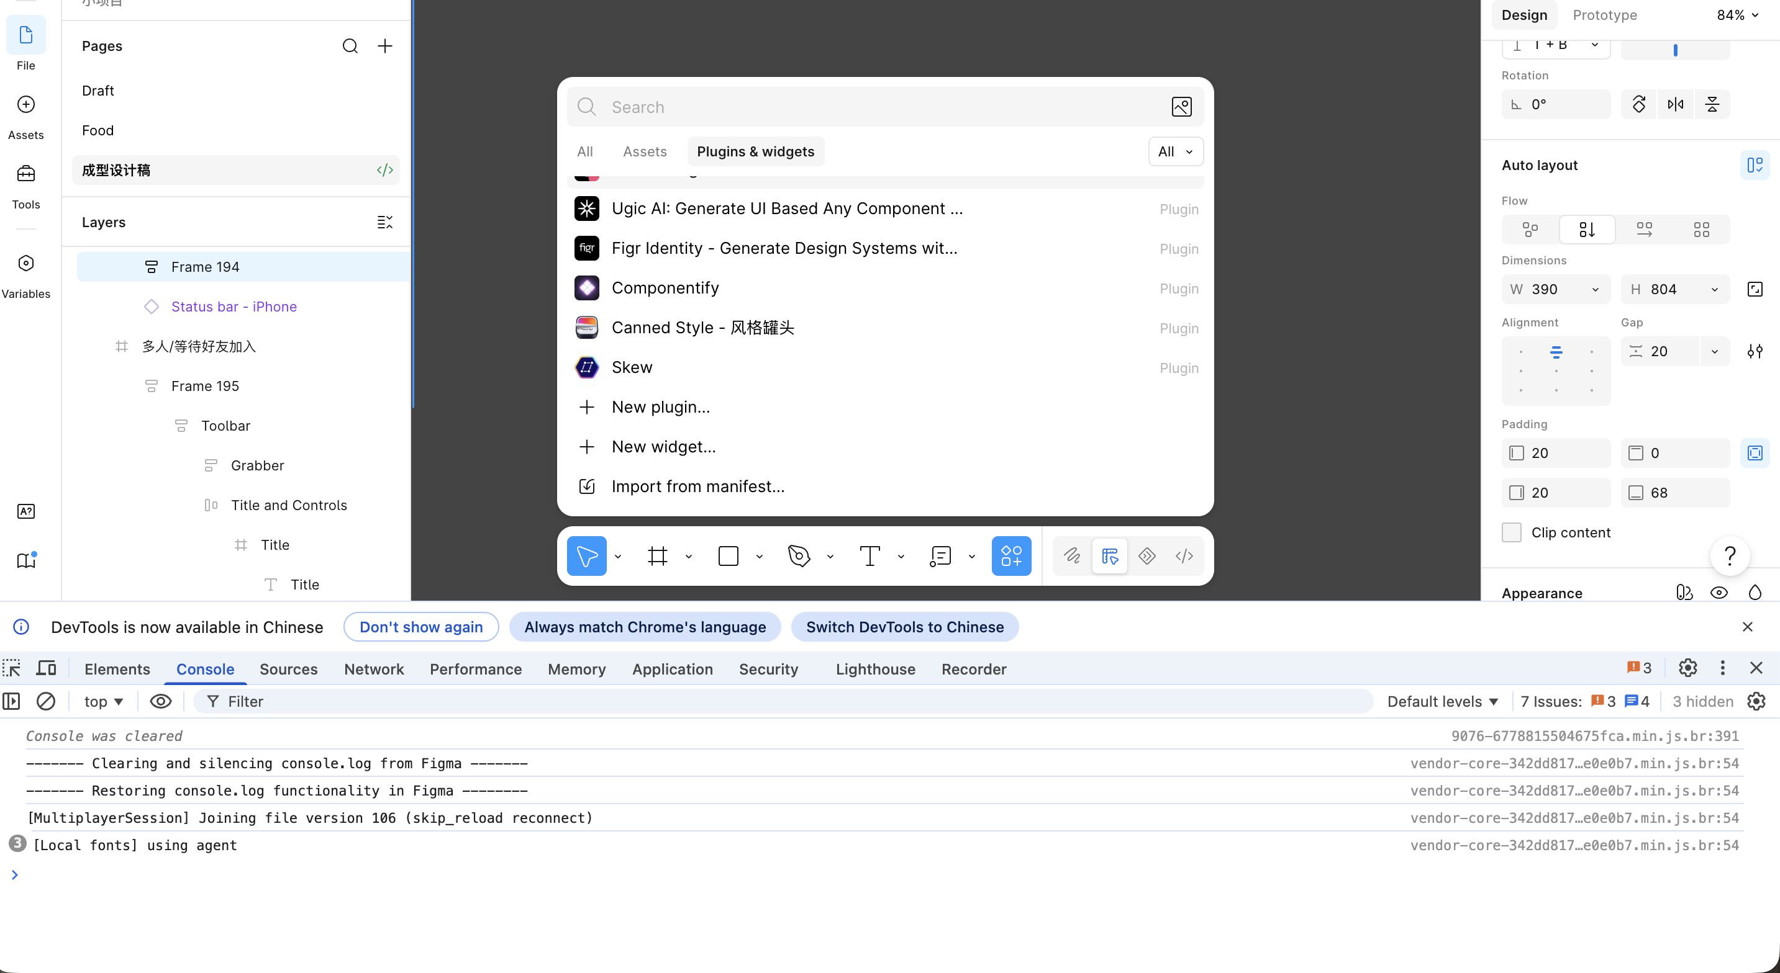This screenshot has width=1780, height=973.
Task: Search pages with the magnifier icon
Action: 350,47
